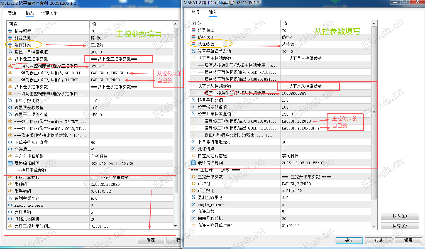The width and height of the screenshot is (425, 249).
Task: Switch to the 普通 tab in right window
Action: coord(196,13)
